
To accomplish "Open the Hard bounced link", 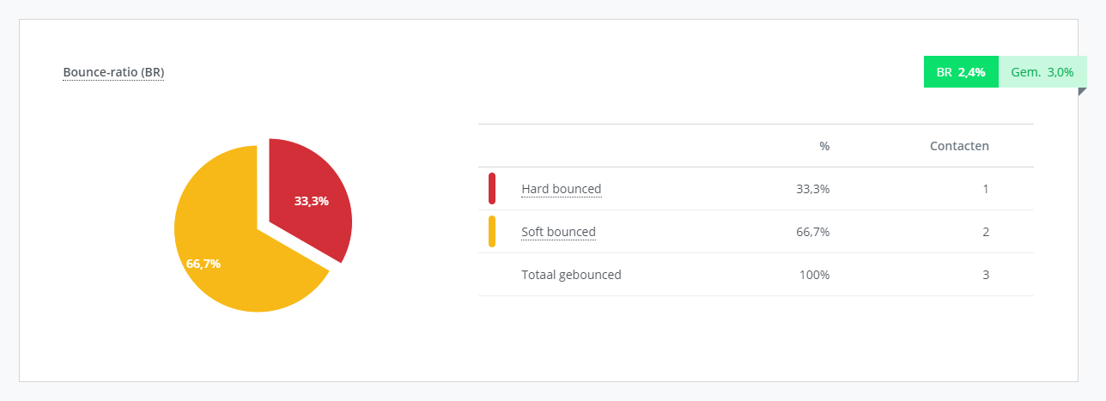I will coord(561,189).
